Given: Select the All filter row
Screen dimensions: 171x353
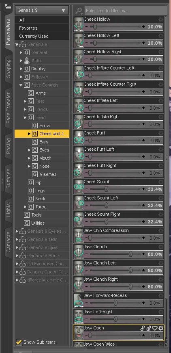Looking at the screenshot, I should click(42, 20).
